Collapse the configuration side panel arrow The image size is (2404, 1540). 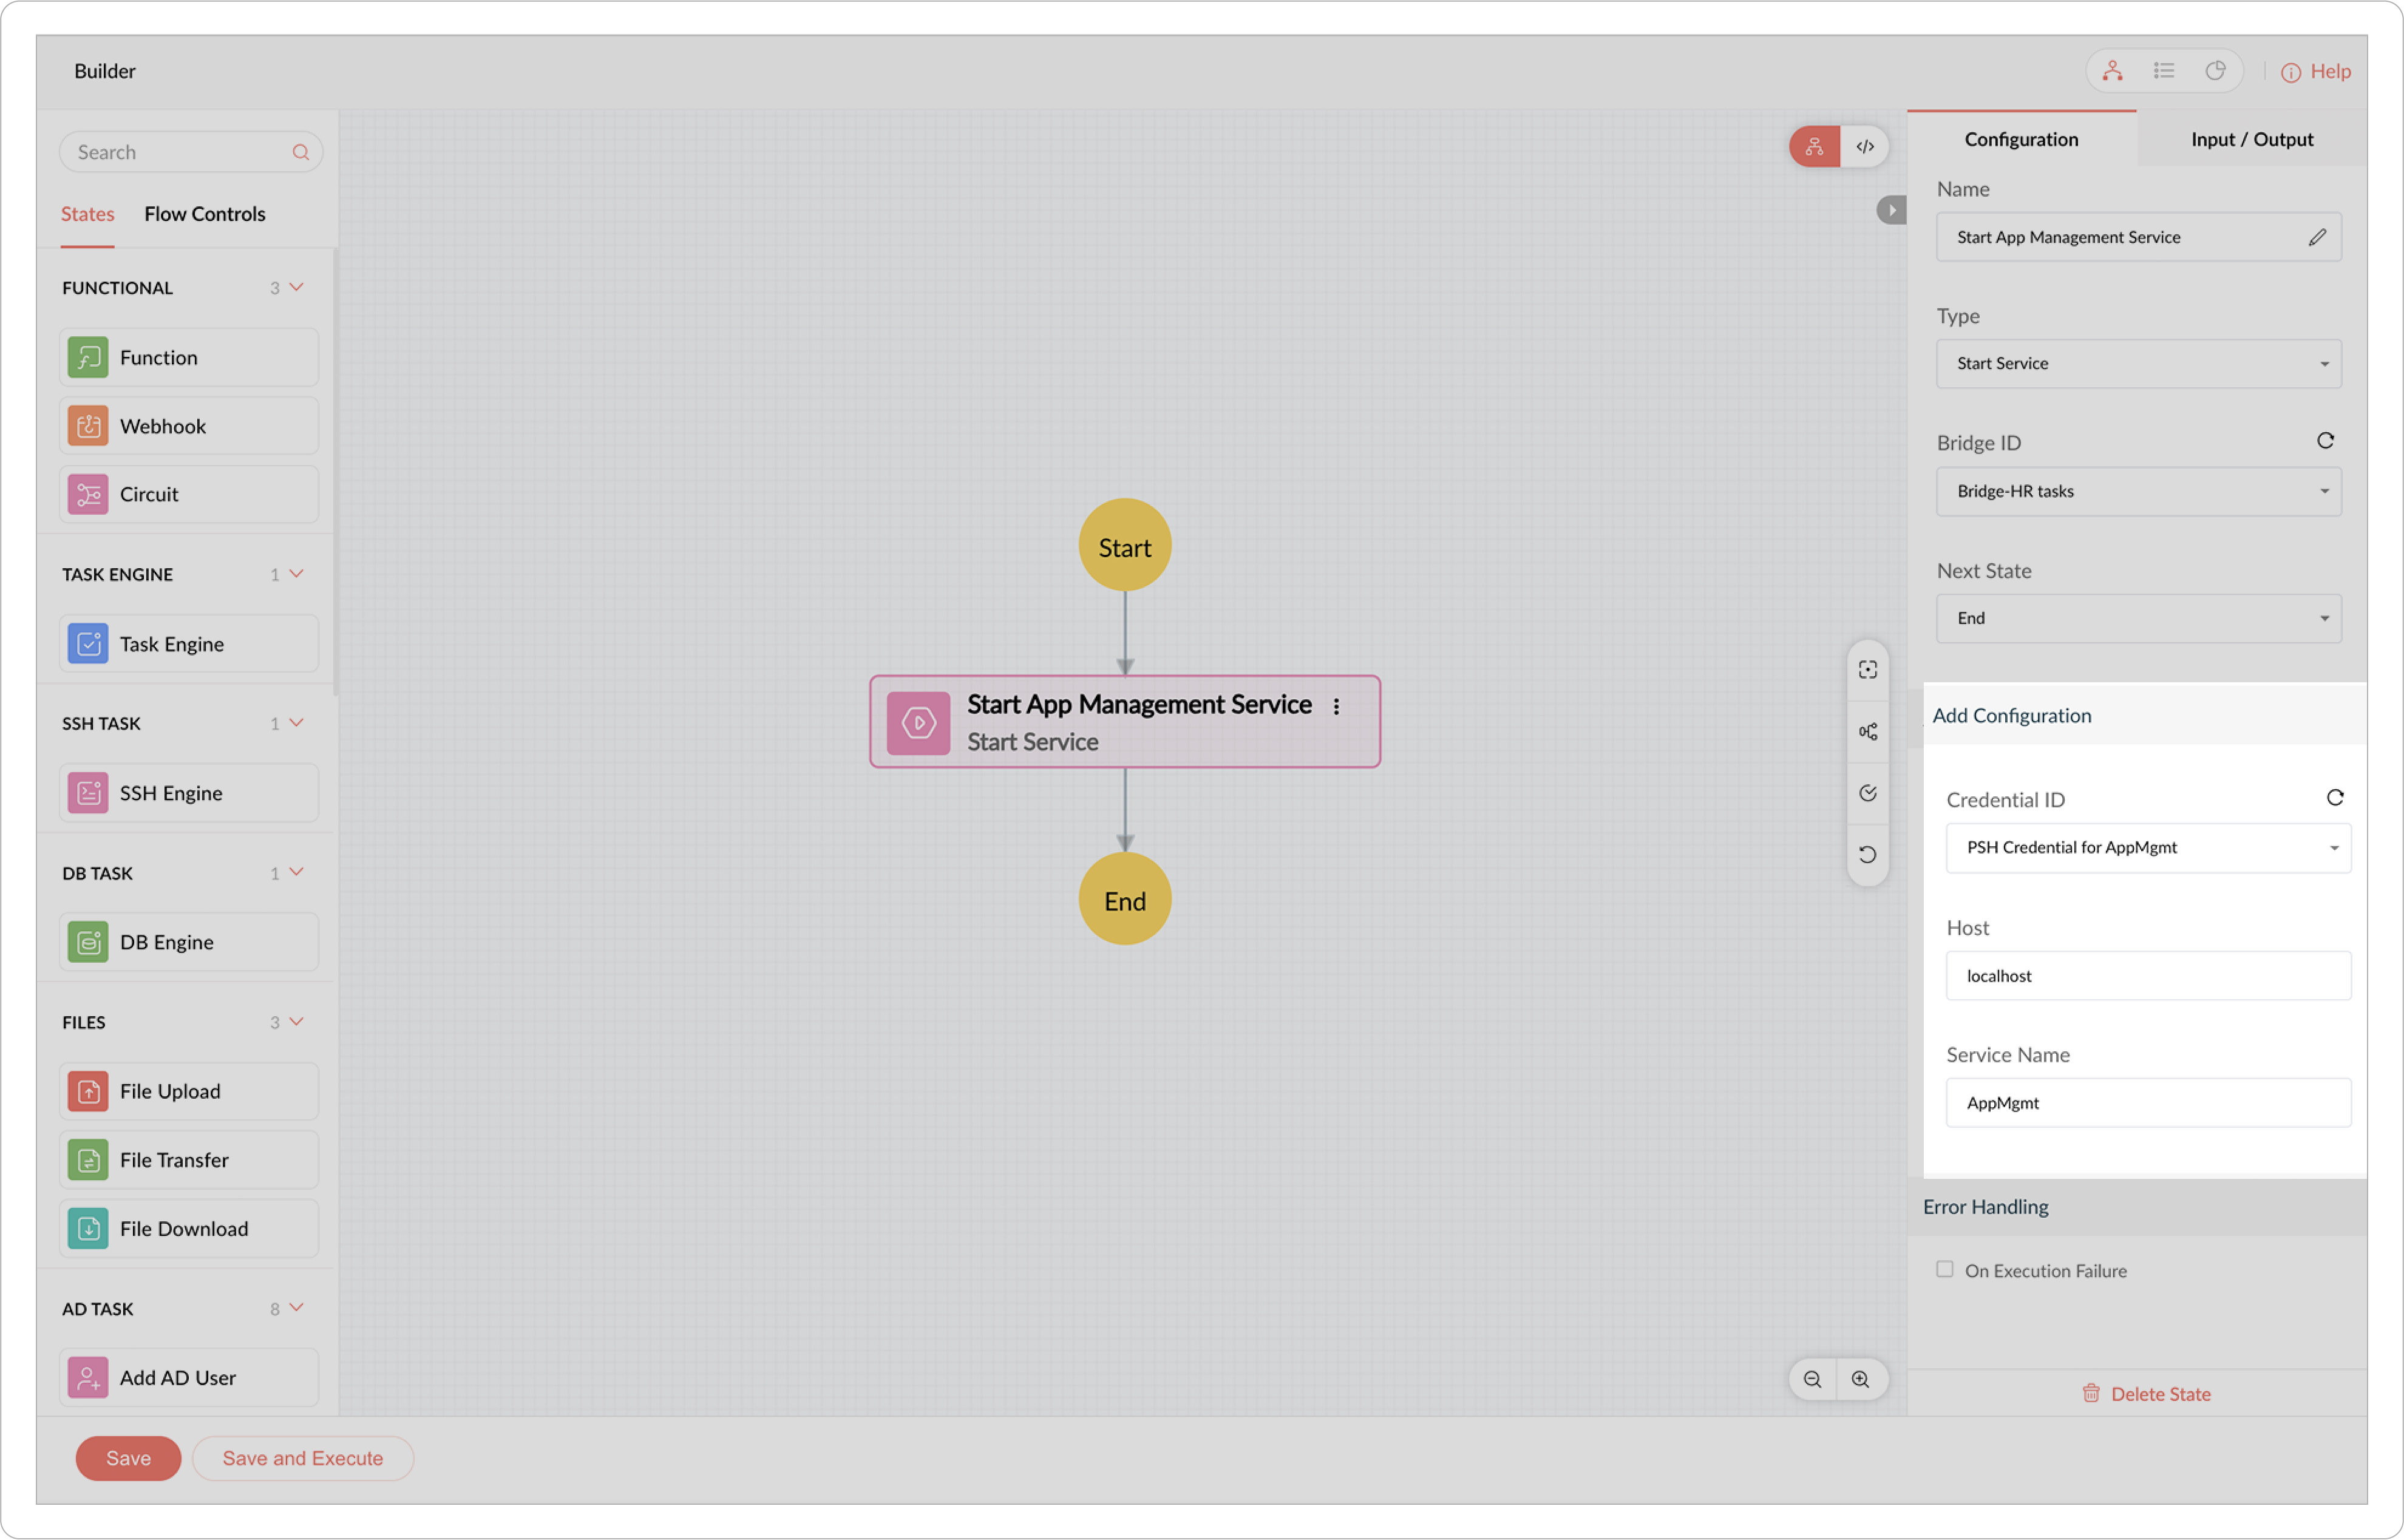coord(1891,210)
